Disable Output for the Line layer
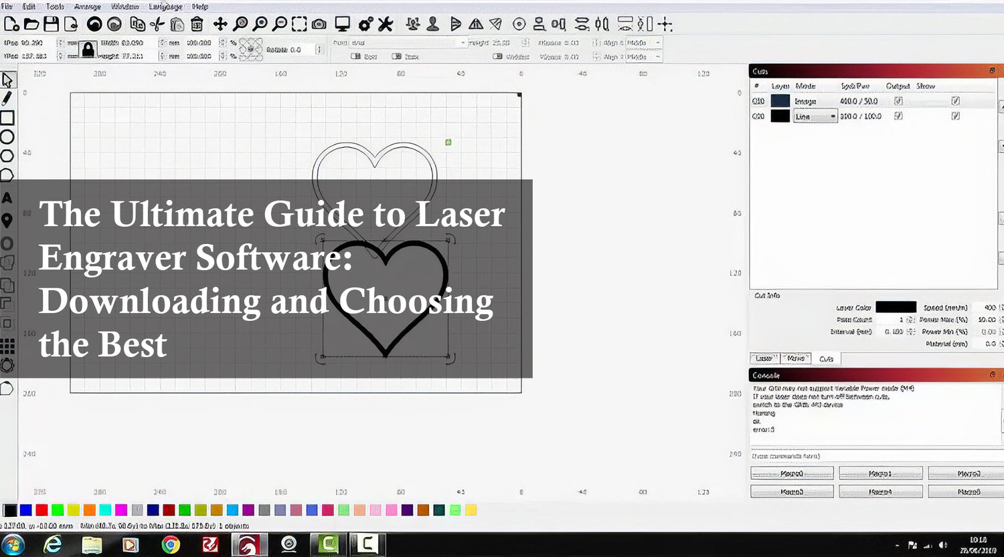1004x557 pixels. point(898,116)
